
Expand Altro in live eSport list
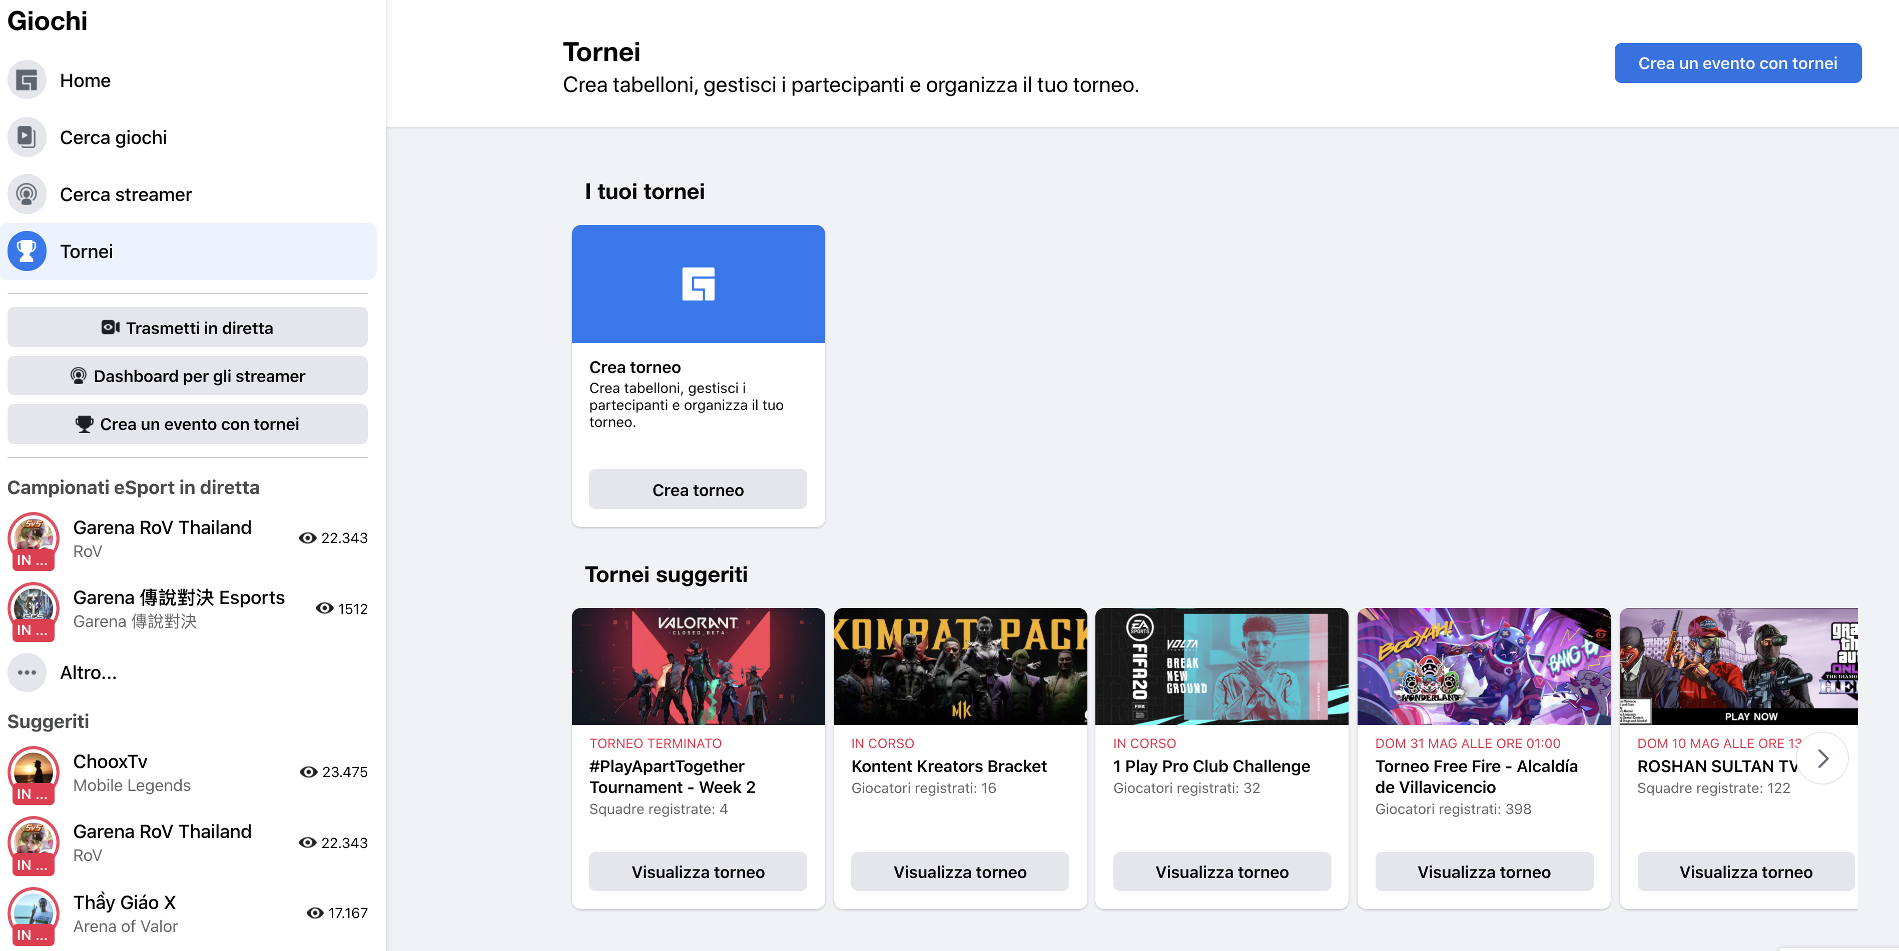pos(88,672)
